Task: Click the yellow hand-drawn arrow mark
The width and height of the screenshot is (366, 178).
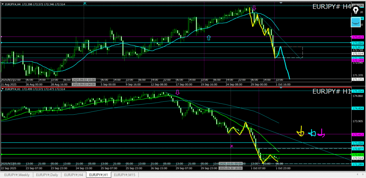Action: click(x=301, y=132)
